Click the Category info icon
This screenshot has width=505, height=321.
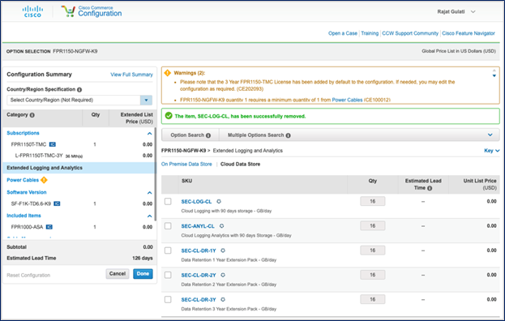click(32, 115)
